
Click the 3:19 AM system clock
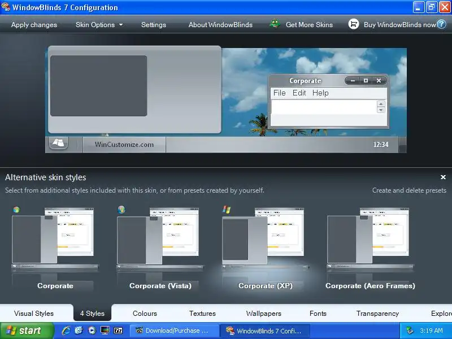point(431,331)
